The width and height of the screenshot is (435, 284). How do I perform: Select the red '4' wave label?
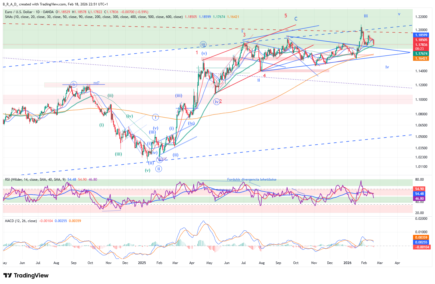264,76
